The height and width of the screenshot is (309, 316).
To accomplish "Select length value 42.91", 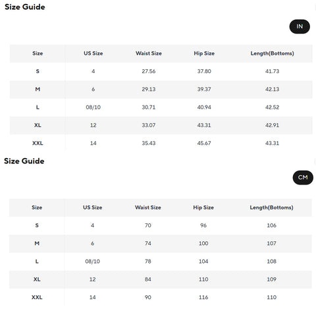I will click(x=272, y=125).
